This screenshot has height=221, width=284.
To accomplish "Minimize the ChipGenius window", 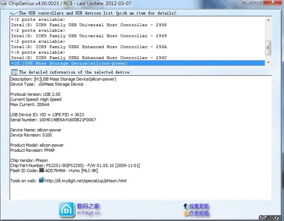I will tap(248, 2).
